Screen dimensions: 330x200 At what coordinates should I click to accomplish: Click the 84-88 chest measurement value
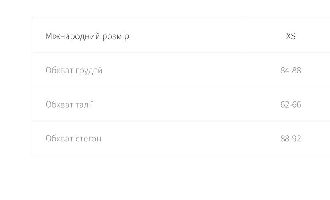(291, 70)
